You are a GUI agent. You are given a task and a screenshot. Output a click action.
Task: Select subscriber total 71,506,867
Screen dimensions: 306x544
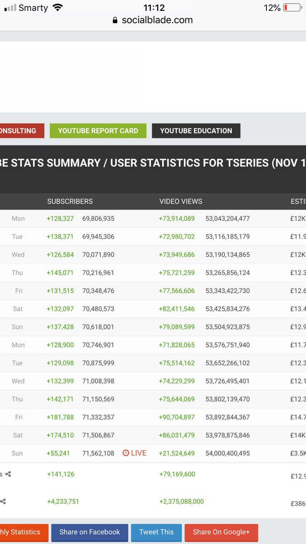click(98, 435)
